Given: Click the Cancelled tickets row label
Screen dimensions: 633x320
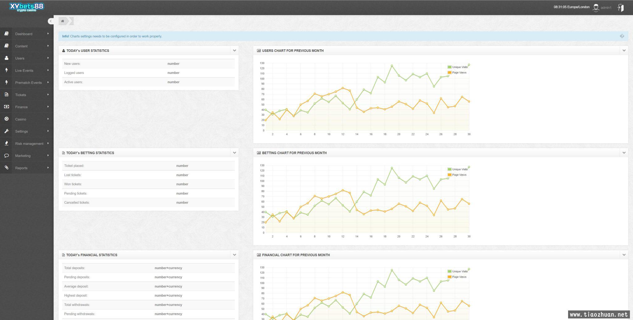Looking at the screenshot, I should point(77,202).
